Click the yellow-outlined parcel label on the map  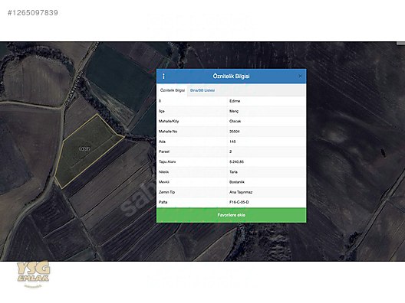tap(84, 148)
